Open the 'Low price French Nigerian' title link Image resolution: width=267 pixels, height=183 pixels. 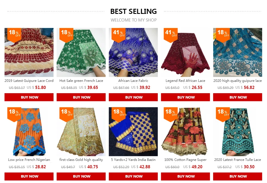29,160
